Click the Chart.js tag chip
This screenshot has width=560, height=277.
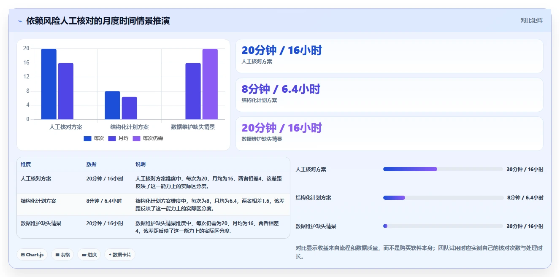(x=32, y=255)
